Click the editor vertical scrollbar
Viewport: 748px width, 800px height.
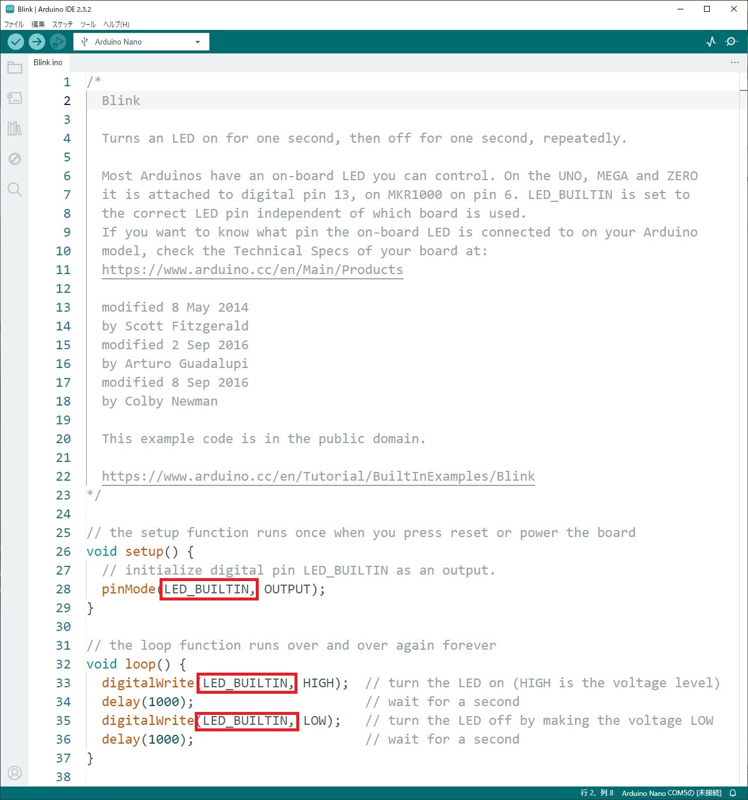(x=743, y=428)
